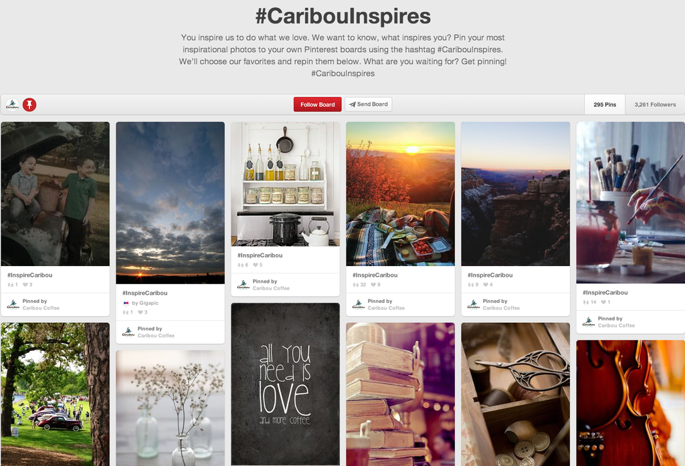685x466 pixels.
Task: Click the Caribou logo under the boys photo pin
Action: pos(13,304)
